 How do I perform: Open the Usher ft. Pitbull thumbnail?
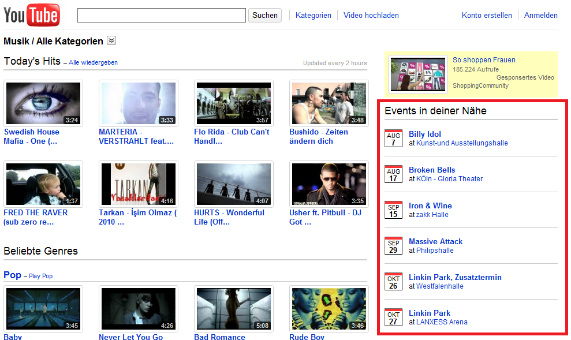(329, 184)
